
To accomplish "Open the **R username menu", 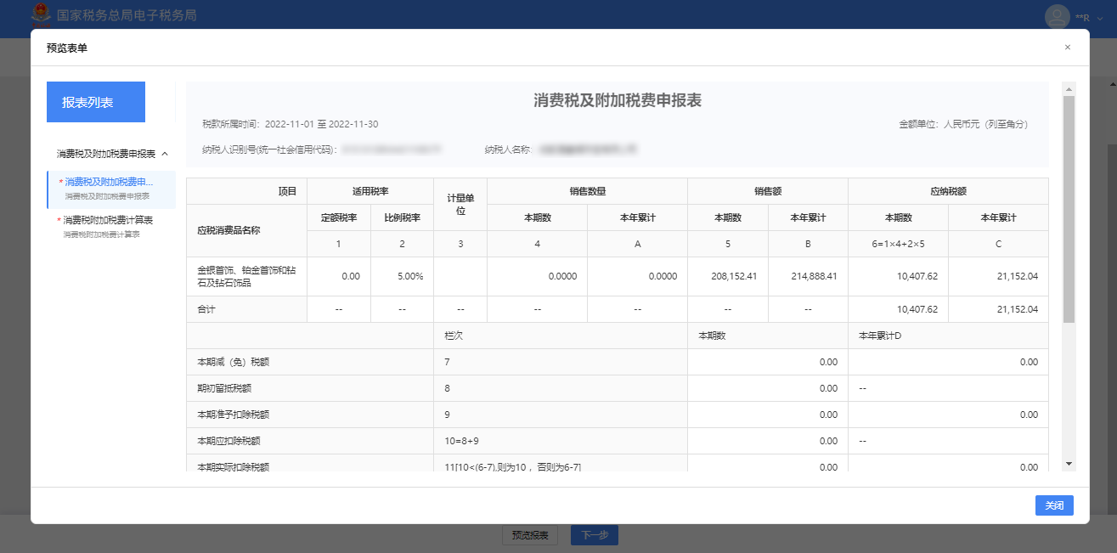I will (1083, 18).
